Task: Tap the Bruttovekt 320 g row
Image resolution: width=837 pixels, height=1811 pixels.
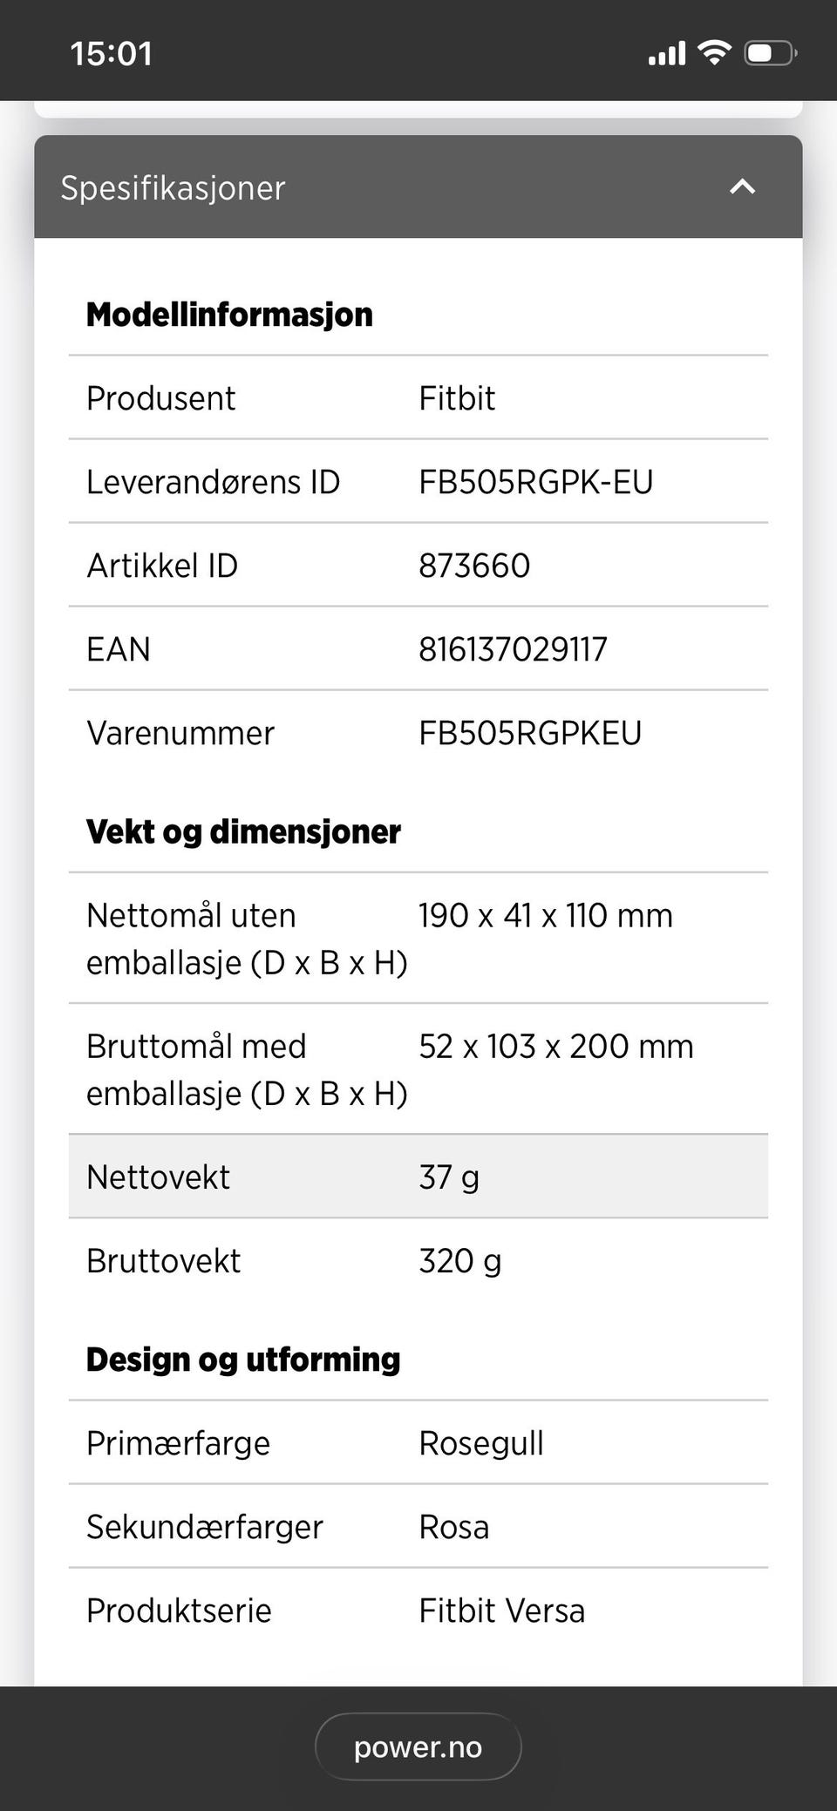Action: click(418, 1260)
